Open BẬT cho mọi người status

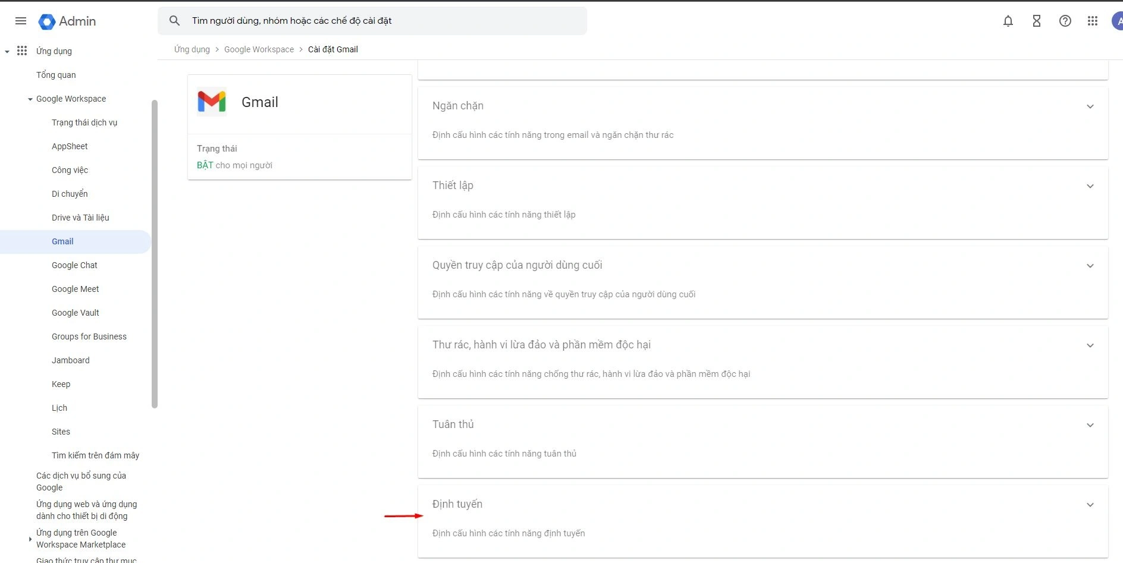click(234, 165)
